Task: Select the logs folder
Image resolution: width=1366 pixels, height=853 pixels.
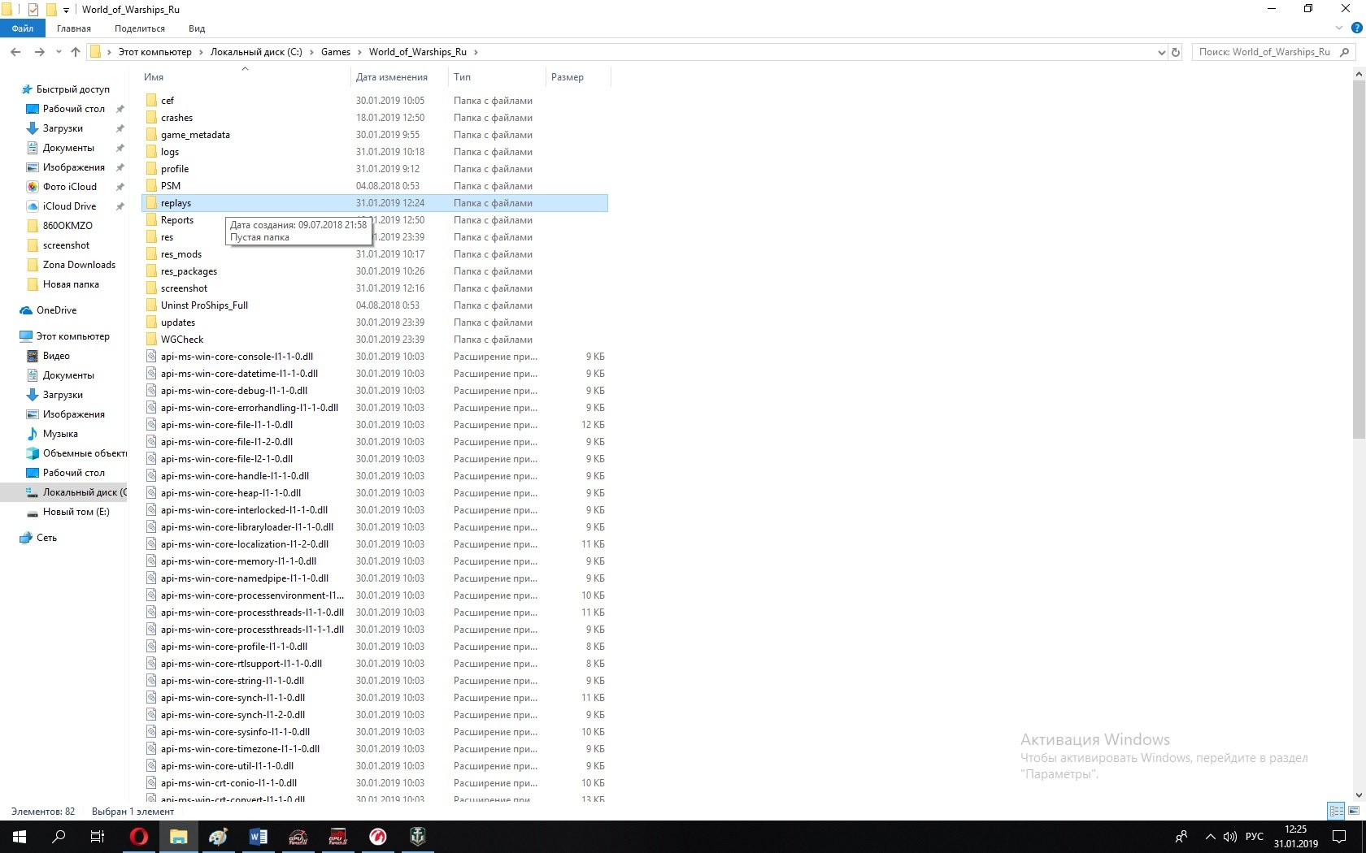Action: click(x=170, y=152)
